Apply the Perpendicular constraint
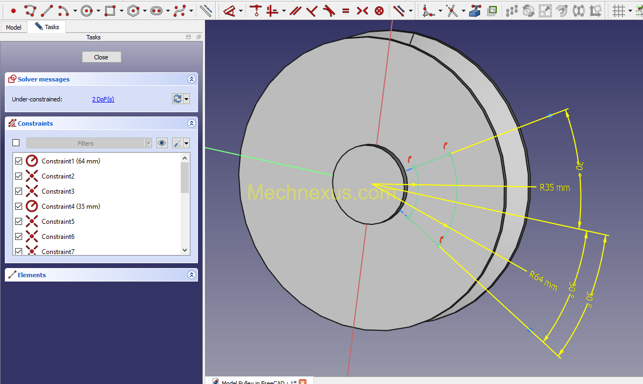643x384 pixels. (x=312, y=11)
